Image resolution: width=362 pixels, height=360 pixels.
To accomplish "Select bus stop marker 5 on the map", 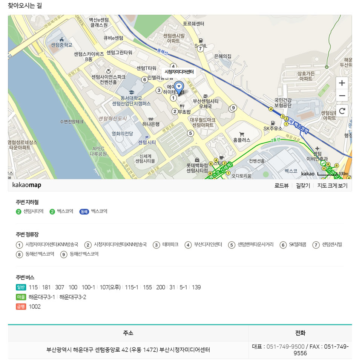I will 190,133.
